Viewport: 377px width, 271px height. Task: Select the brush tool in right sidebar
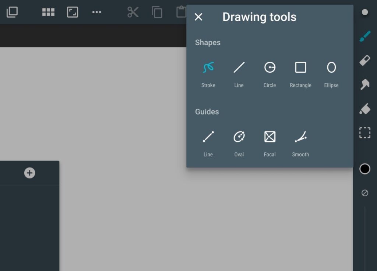click(x=365, y=36)
